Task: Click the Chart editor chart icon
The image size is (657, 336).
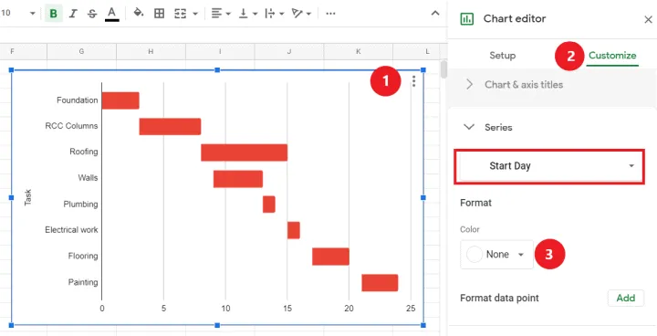Action: [466, 19]
